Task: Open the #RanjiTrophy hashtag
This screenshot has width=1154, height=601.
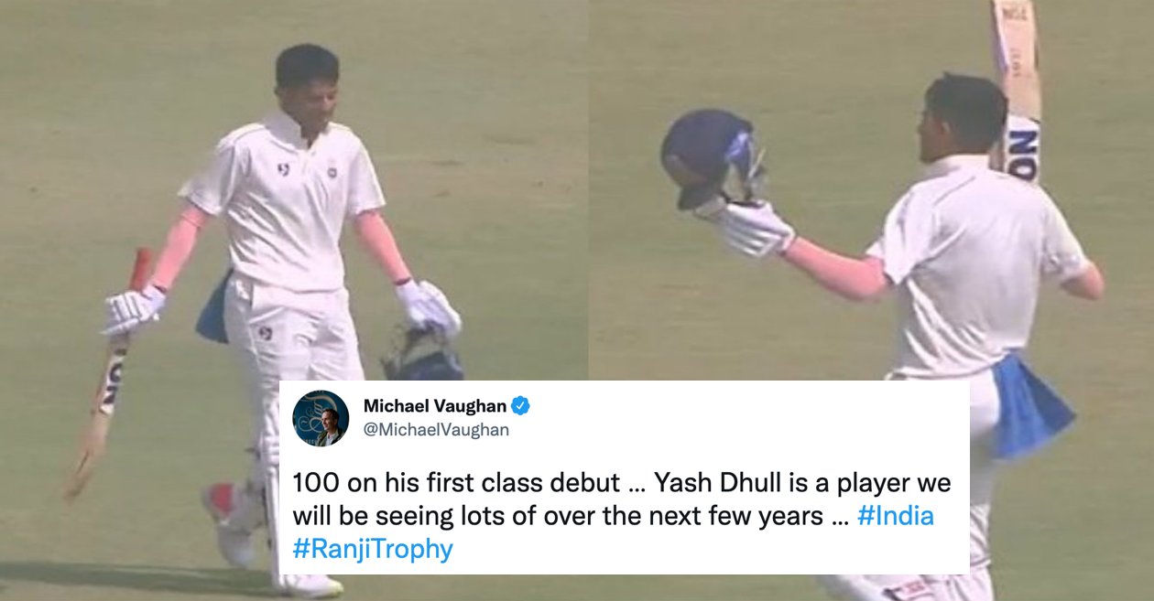Action: click(373, 550)
